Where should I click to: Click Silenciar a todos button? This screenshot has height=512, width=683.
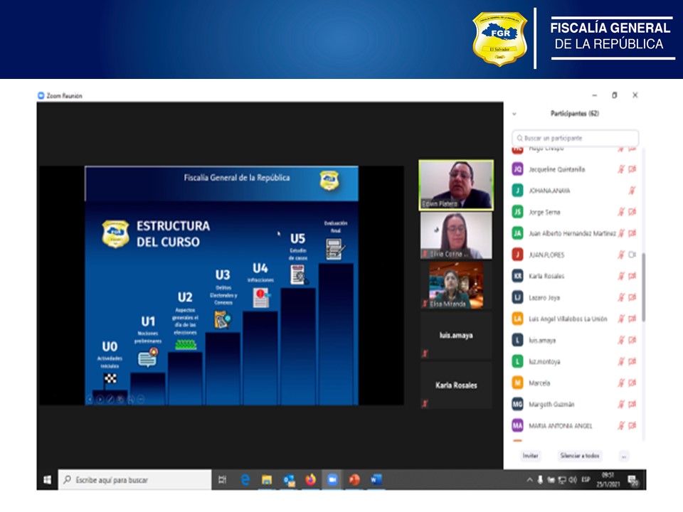579,456
